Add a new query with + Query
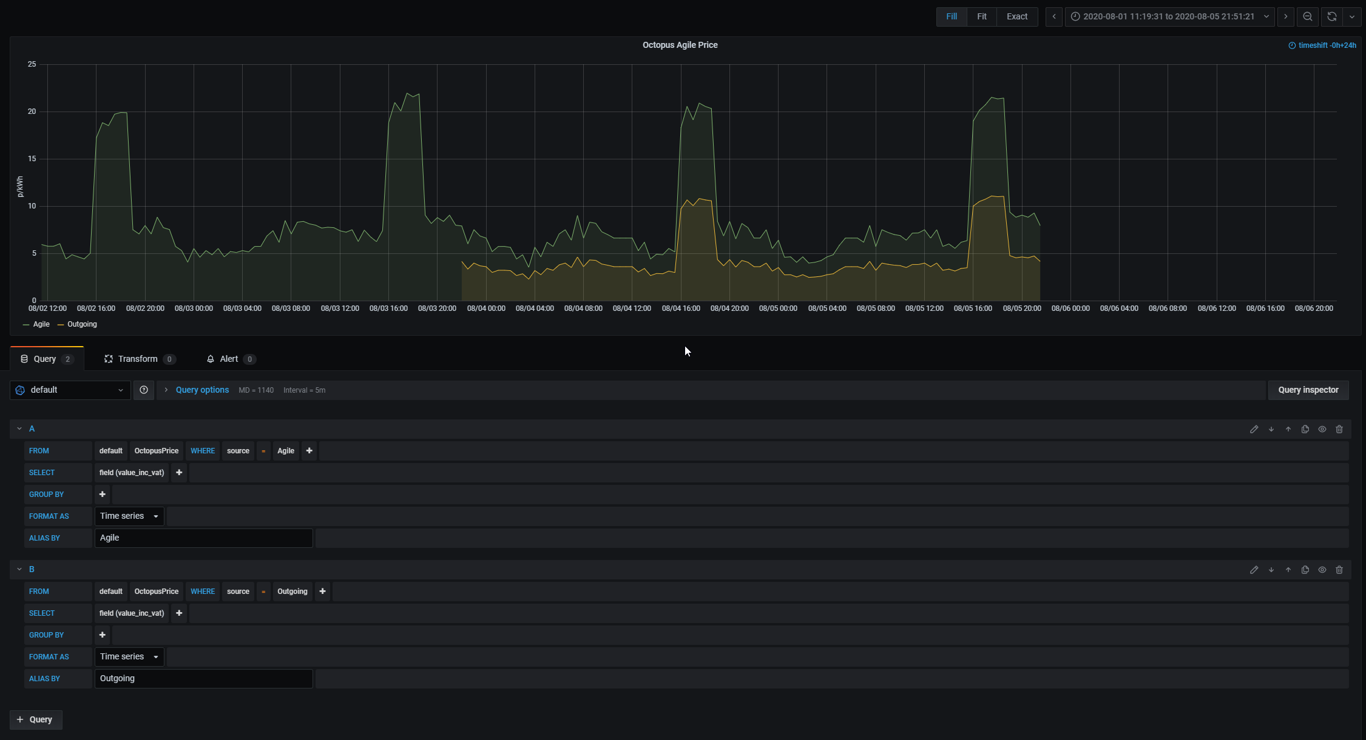 point(35,719)
